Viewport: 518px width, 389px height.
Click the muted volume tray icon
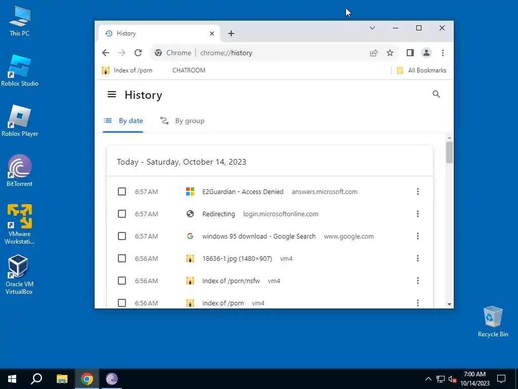(x=452, y=379)
